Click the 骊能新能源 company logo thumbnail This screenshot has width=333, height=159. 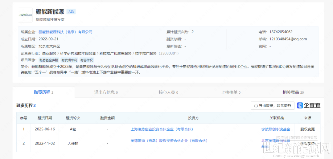[x=25, y=15]
